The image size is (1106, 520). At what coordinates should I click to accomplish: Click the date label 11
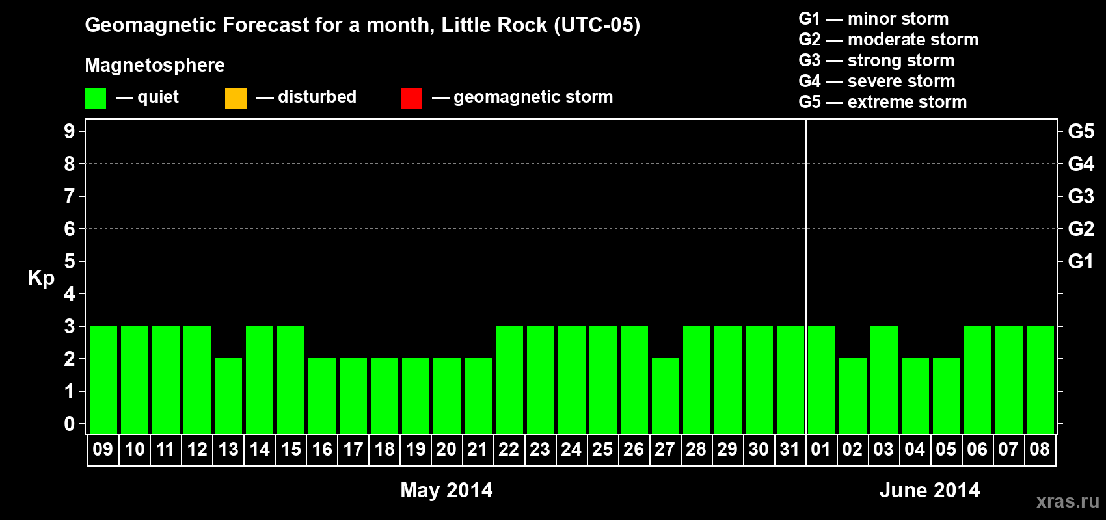165,450
